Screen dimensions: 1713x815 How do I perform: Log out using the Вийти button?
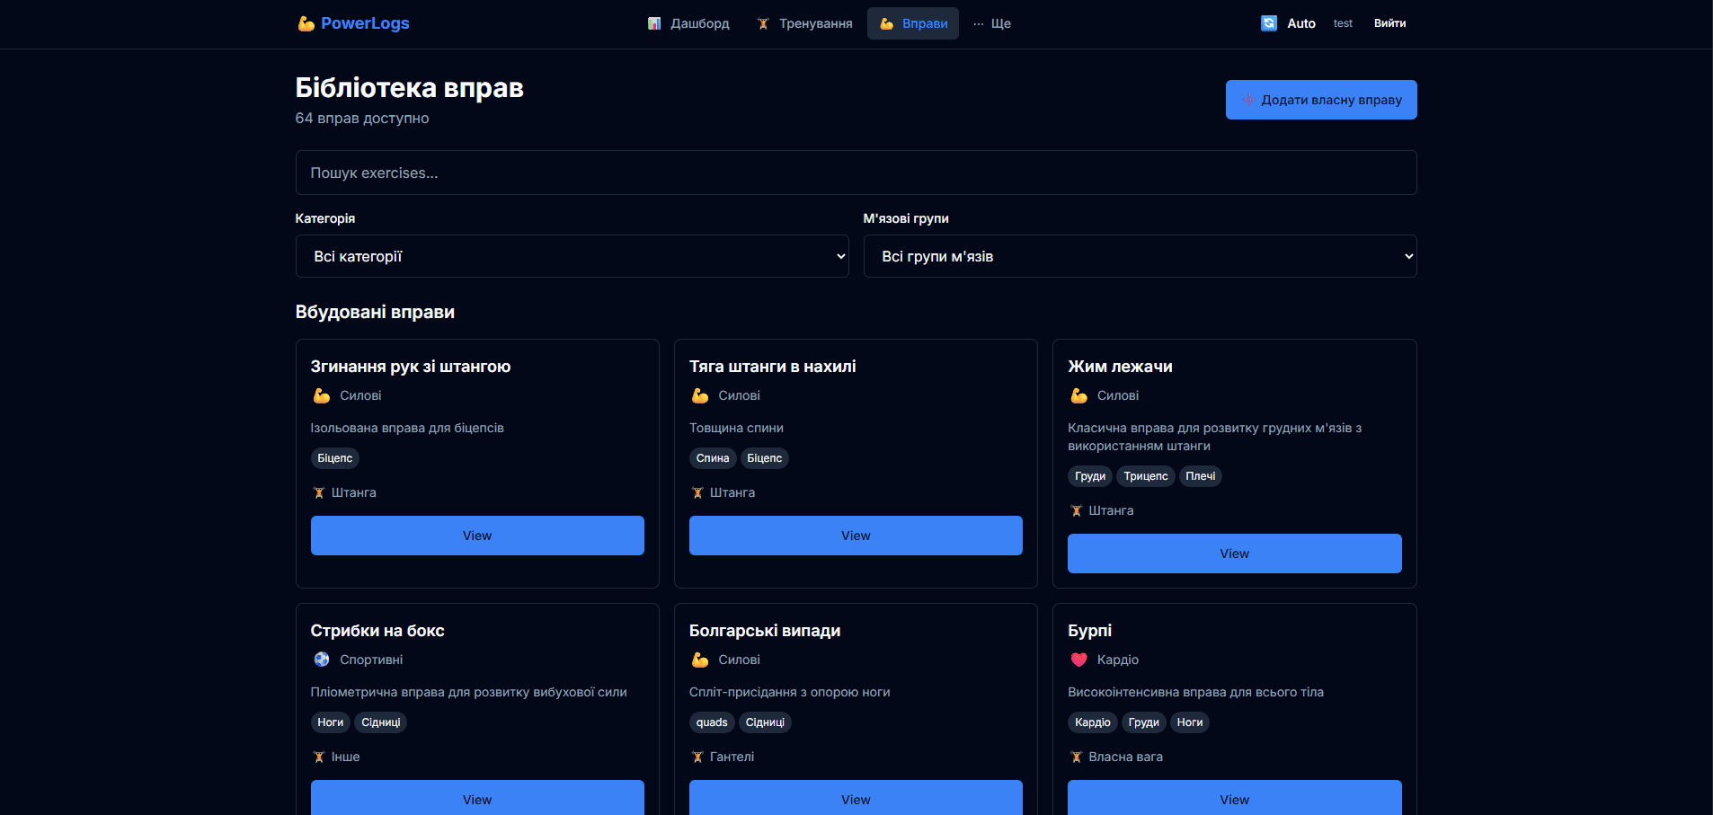click(x=1389, y=23)
